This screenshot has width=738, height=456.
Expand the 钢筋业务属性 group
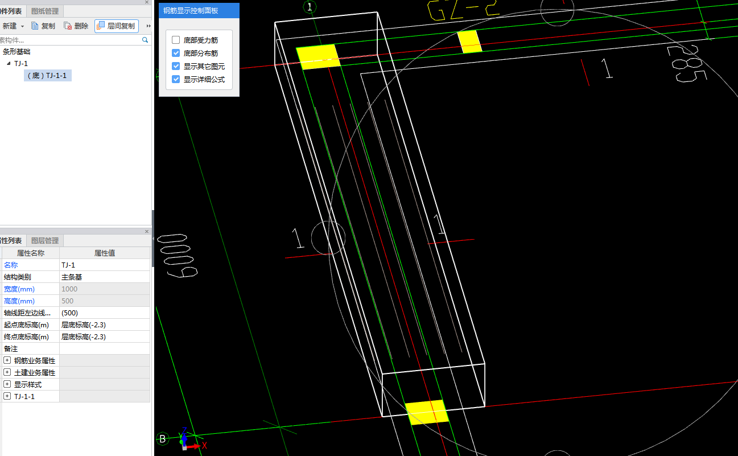[x=7, y=360]
